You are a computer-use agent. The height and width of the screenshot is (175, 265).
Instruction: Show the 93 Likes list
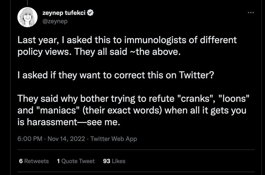tap(114, 161)
